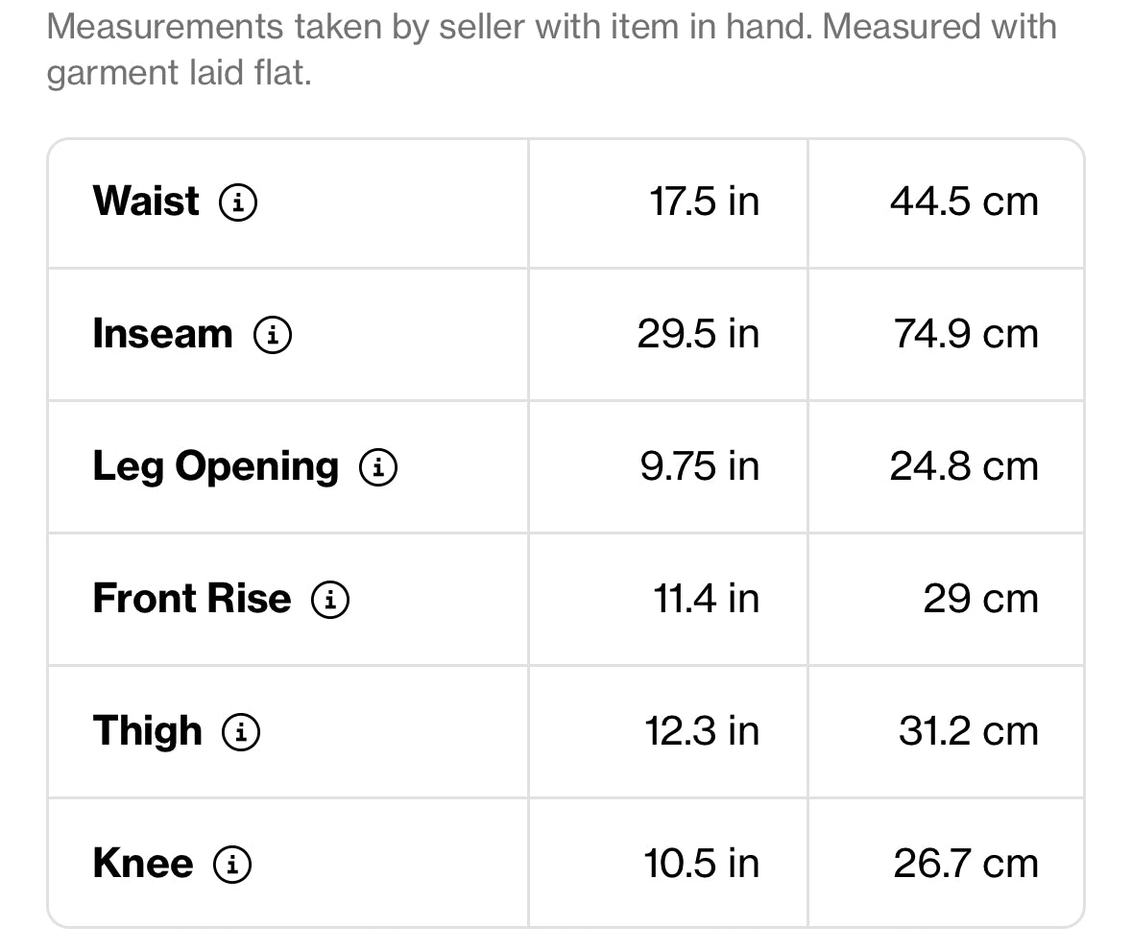The width and height of the screenshot is (1132, 950).
Task: Click the measurements description text
Action: (x=551, y=49)
